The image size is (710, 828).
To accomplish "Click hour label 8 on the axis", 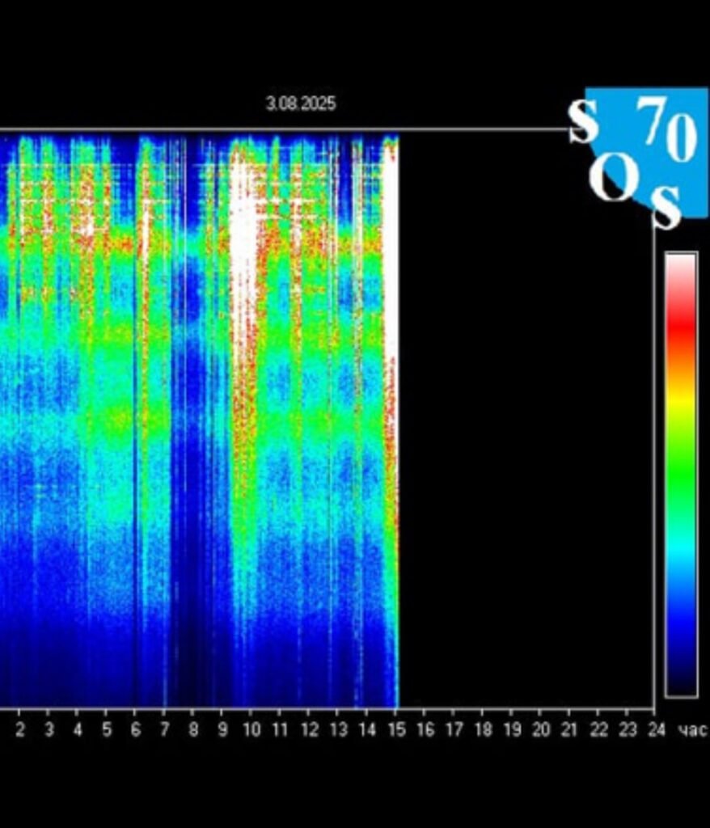I will 193,730.
